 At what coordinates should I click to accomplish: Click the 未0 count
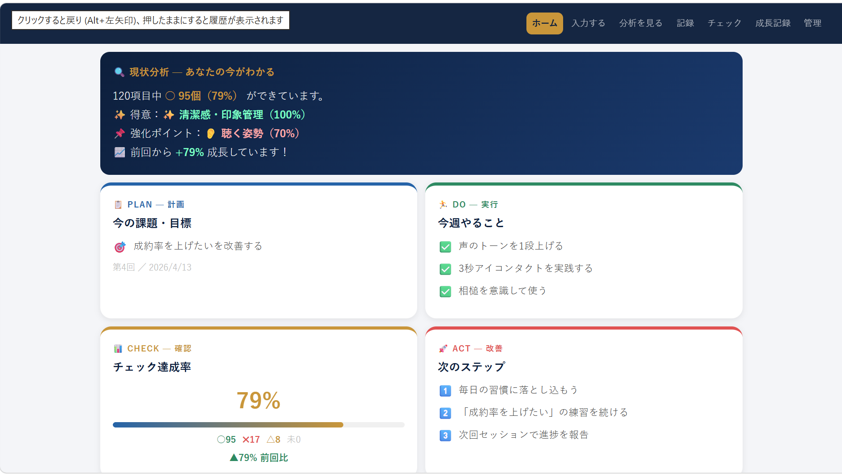click(294, 440)
